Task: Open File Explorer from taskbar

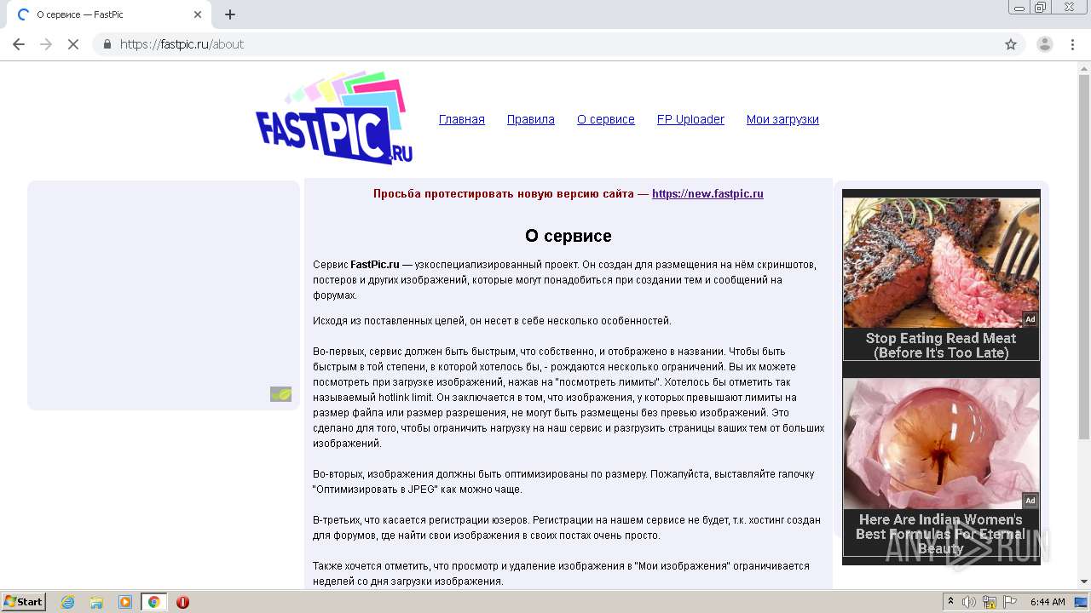Action: coord(96,602)
